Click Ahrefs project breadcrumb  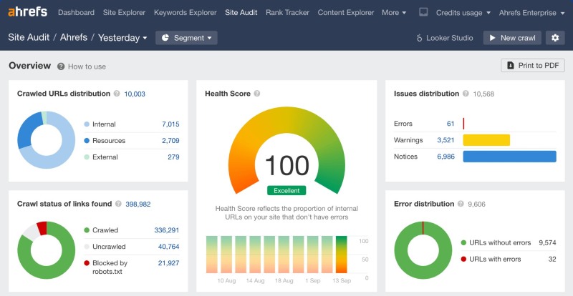click(x=74, y=38)
